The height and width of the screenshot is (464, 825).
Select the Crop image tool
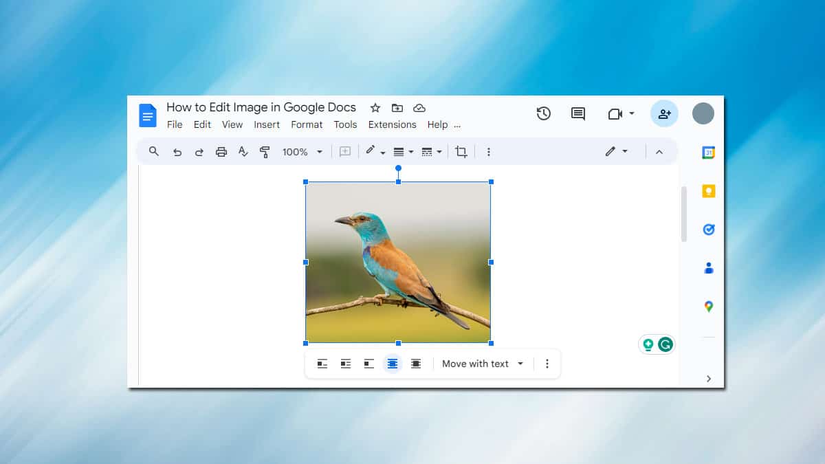(x=461, y=151)
